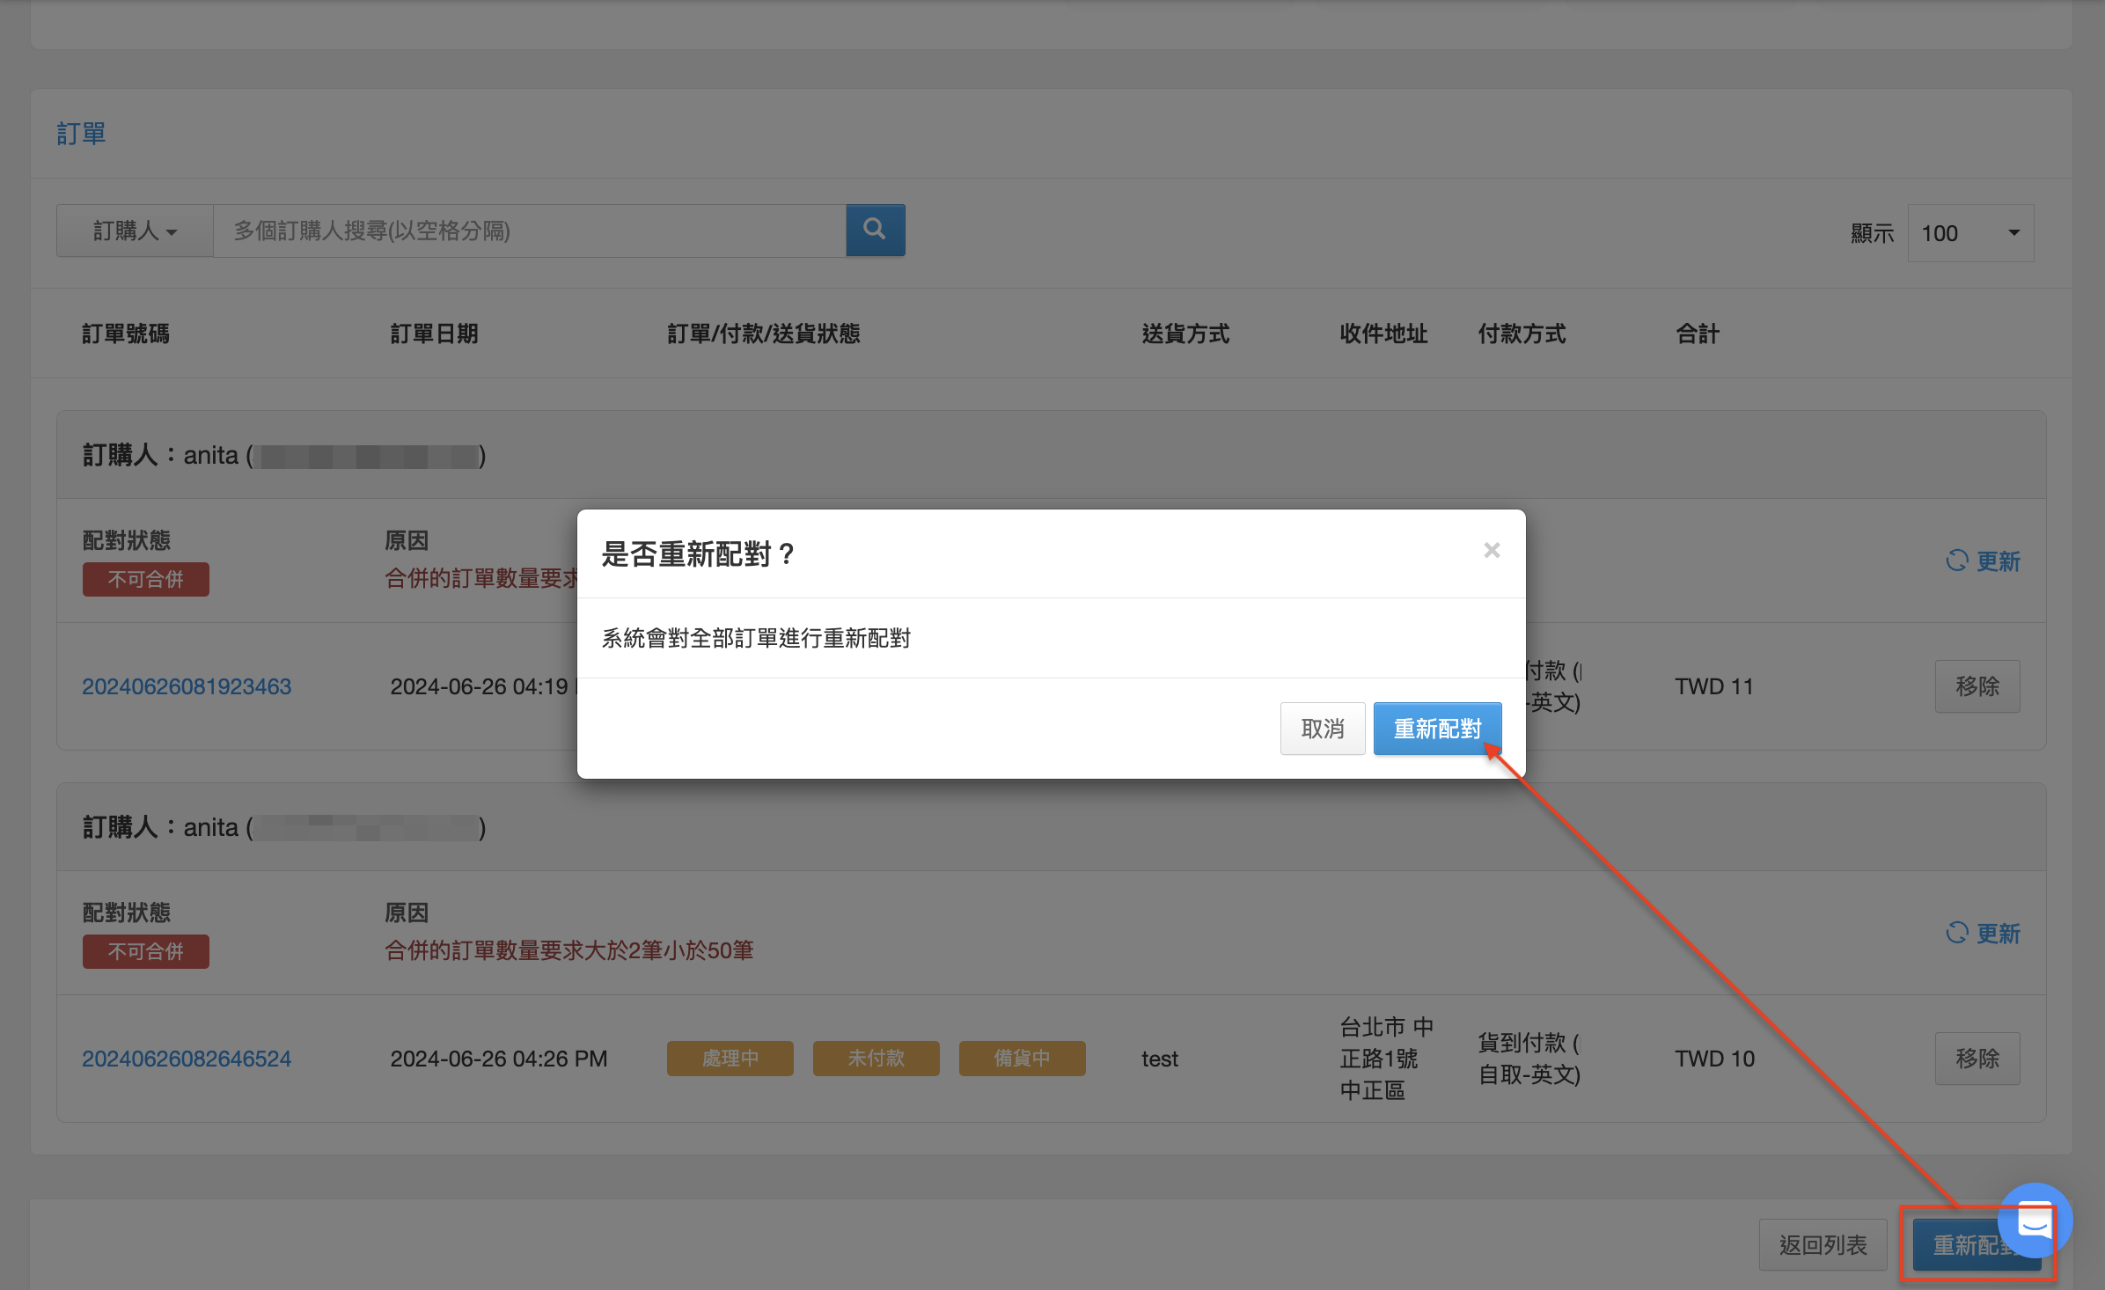This screenshot has height=1290, width=2105.
Task: Click the 訂單/付款/送貨狀態 column header
Action: click(764, 333)
